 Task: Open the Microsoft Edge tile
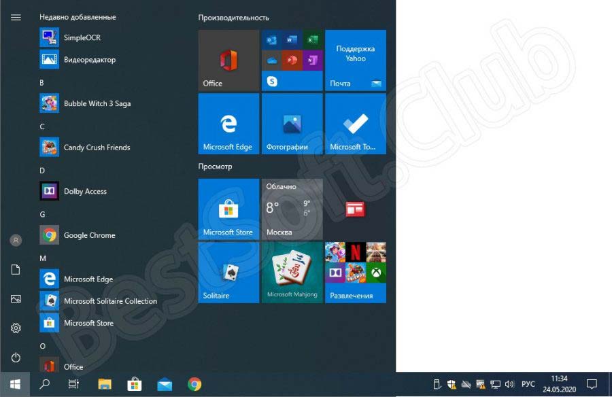228,124
